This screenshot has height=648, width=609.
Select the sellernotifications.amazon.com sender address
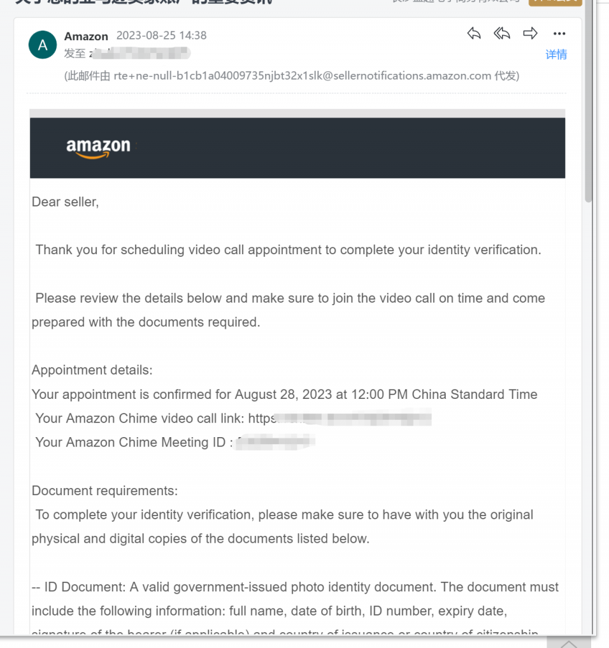coord(303,76)
